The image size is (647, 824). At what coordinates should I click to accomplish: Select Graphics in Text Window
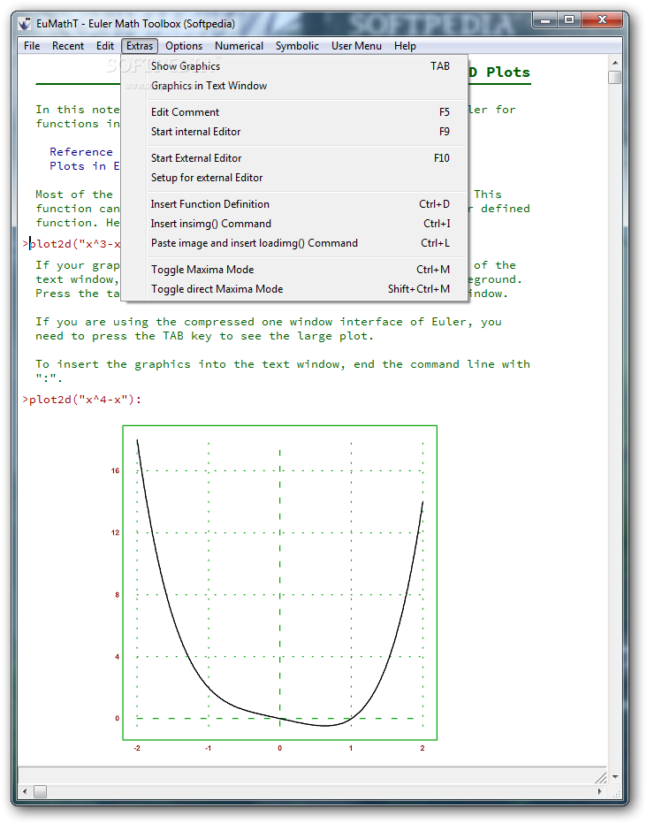point(294,86)
